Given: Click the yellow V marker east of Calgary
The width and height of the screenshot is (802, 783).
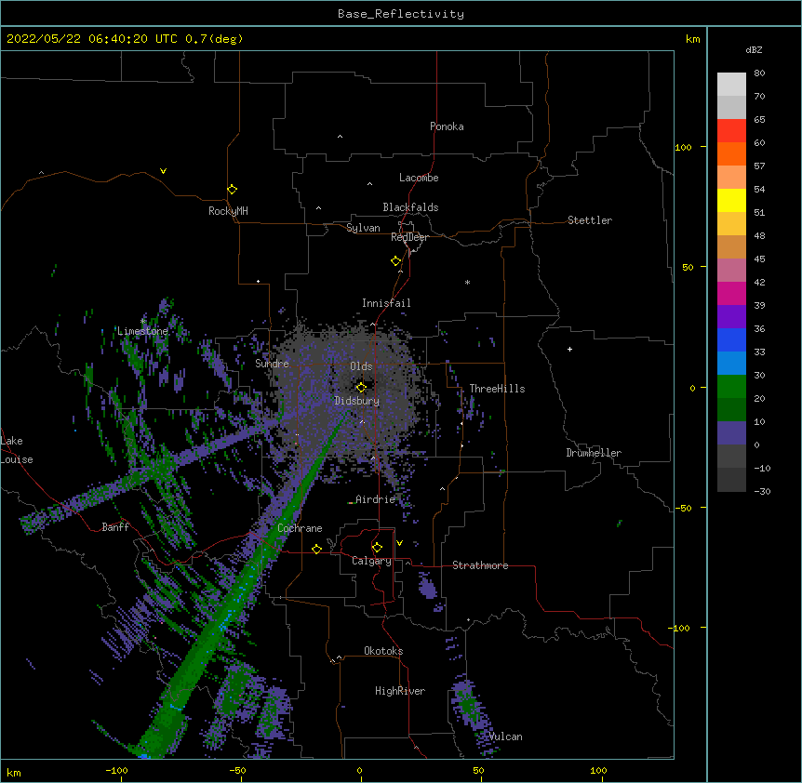Looking at the screenshot, I should 399,543.
